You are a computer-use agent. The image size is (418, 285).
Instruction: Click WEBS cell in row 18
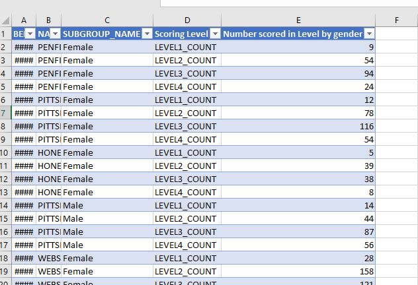coord(48,258)
